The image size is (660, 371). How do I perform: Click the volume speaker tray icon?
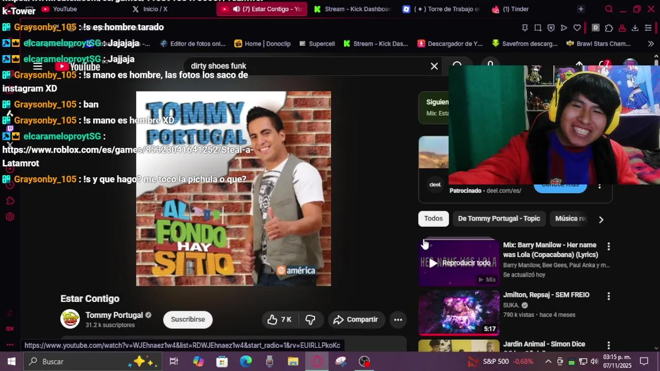tap(594, 361)
